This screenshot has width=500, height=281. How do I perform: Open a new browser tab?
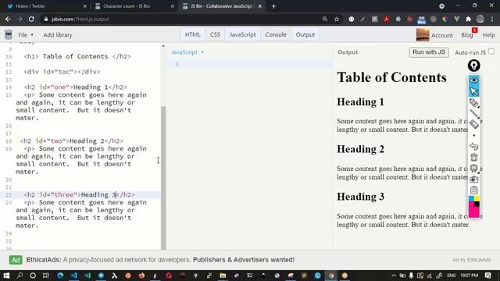[x=273, y=6]
